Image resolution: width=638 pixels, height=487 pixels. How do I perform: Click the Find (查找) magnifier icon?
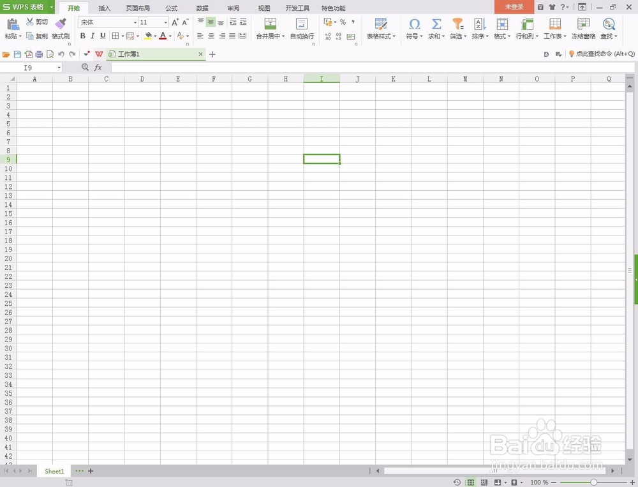pos(609,24)
